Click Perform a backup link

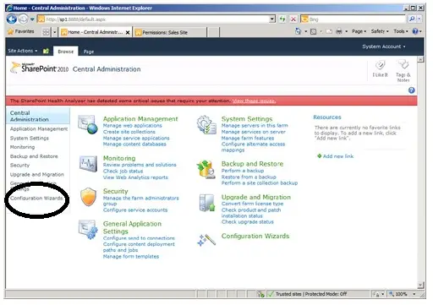[243, 171]
